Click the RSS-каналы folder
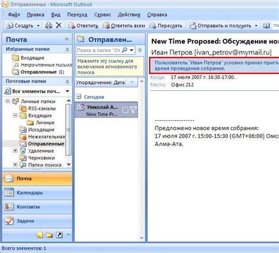 pyautogui.click(x=42, y=109)
